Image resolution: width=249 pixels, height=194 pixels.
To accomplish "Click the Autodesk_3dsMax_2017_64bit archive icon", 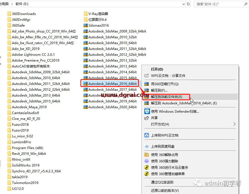I will coord(86,89).
